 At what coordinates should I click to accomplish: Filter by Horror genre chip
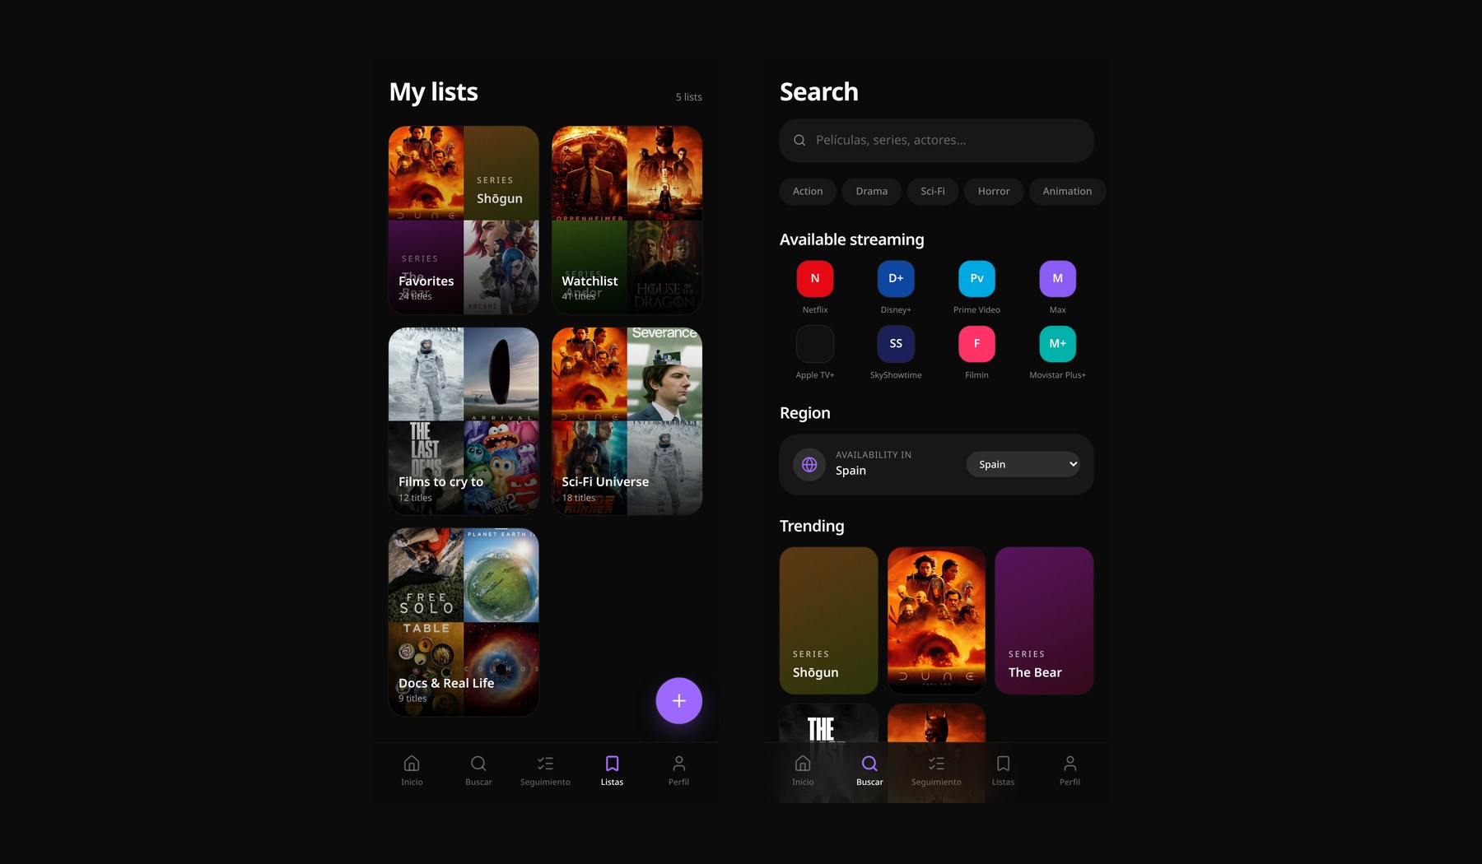(993, 191)
